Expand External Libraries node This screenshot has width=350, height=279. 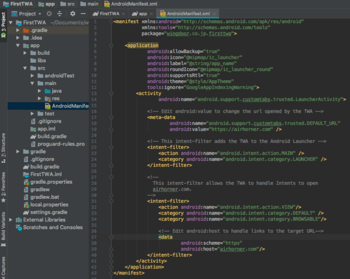point(11,220)
